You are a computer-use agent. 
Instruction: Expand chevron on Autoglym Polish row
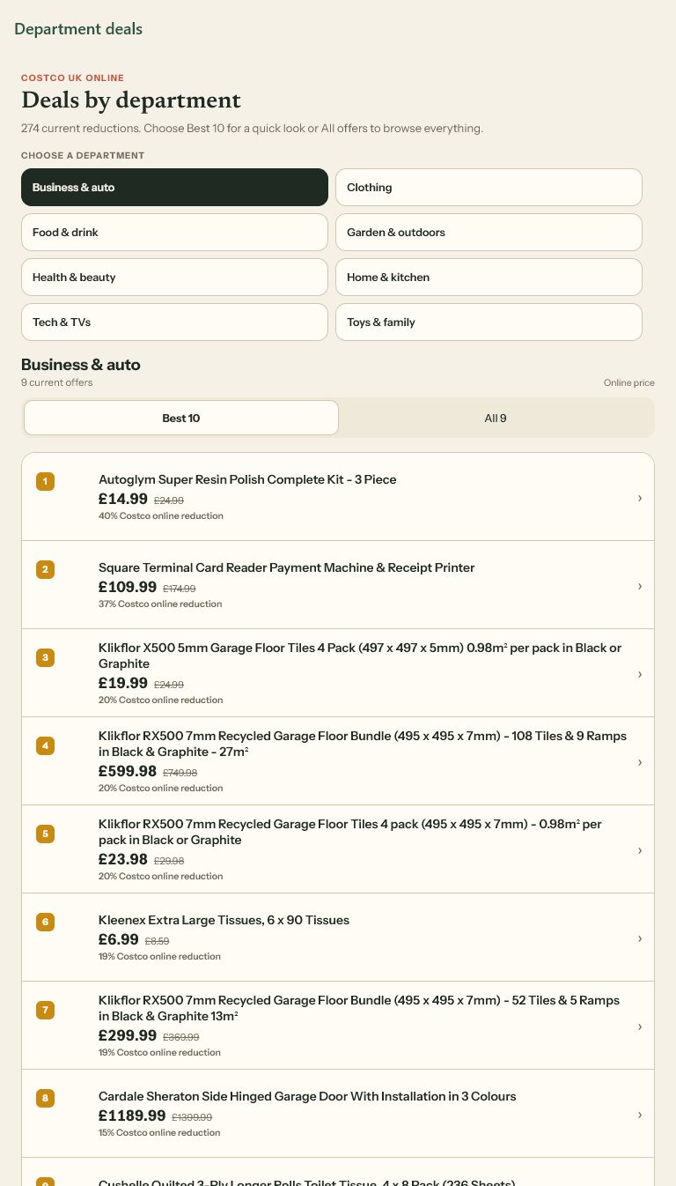[640, 498]
